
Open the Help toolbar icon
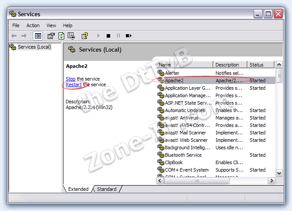point(85,36)
